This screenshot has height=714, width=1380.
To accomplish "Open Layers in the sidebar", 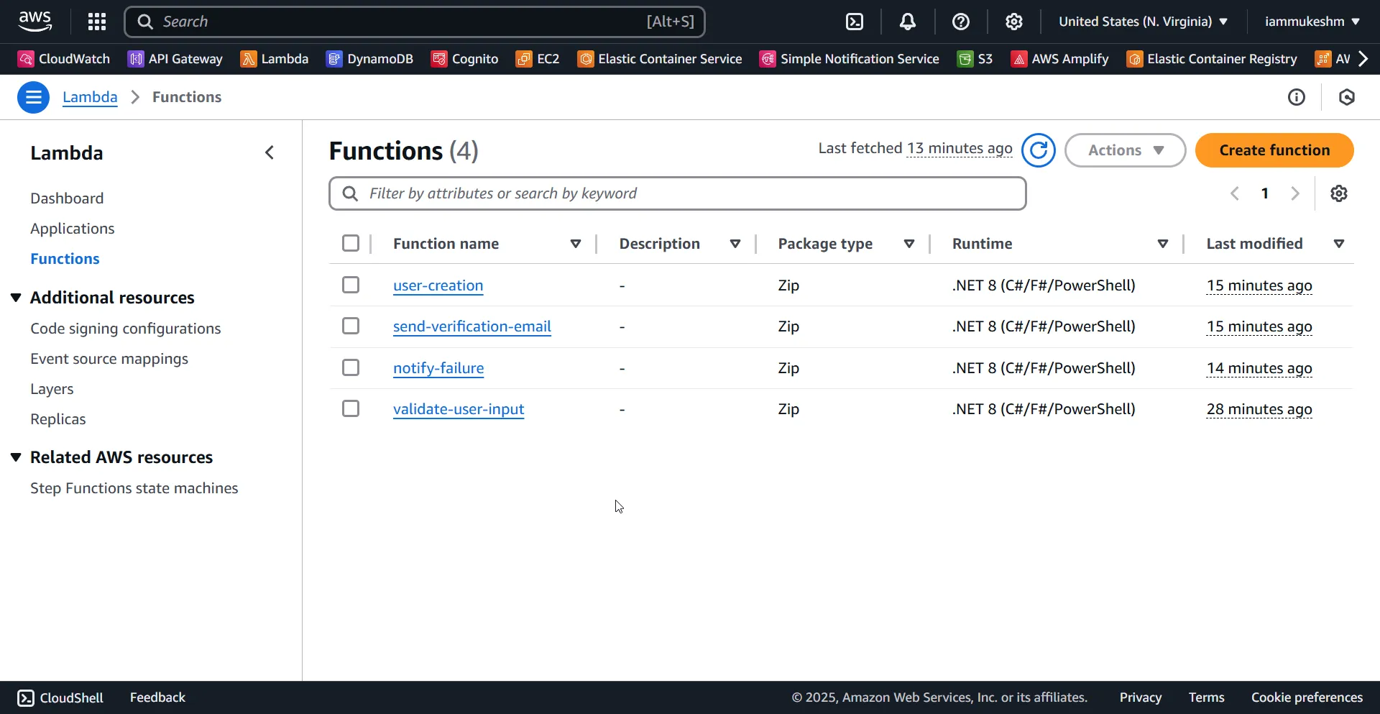I will pos(52,389).
